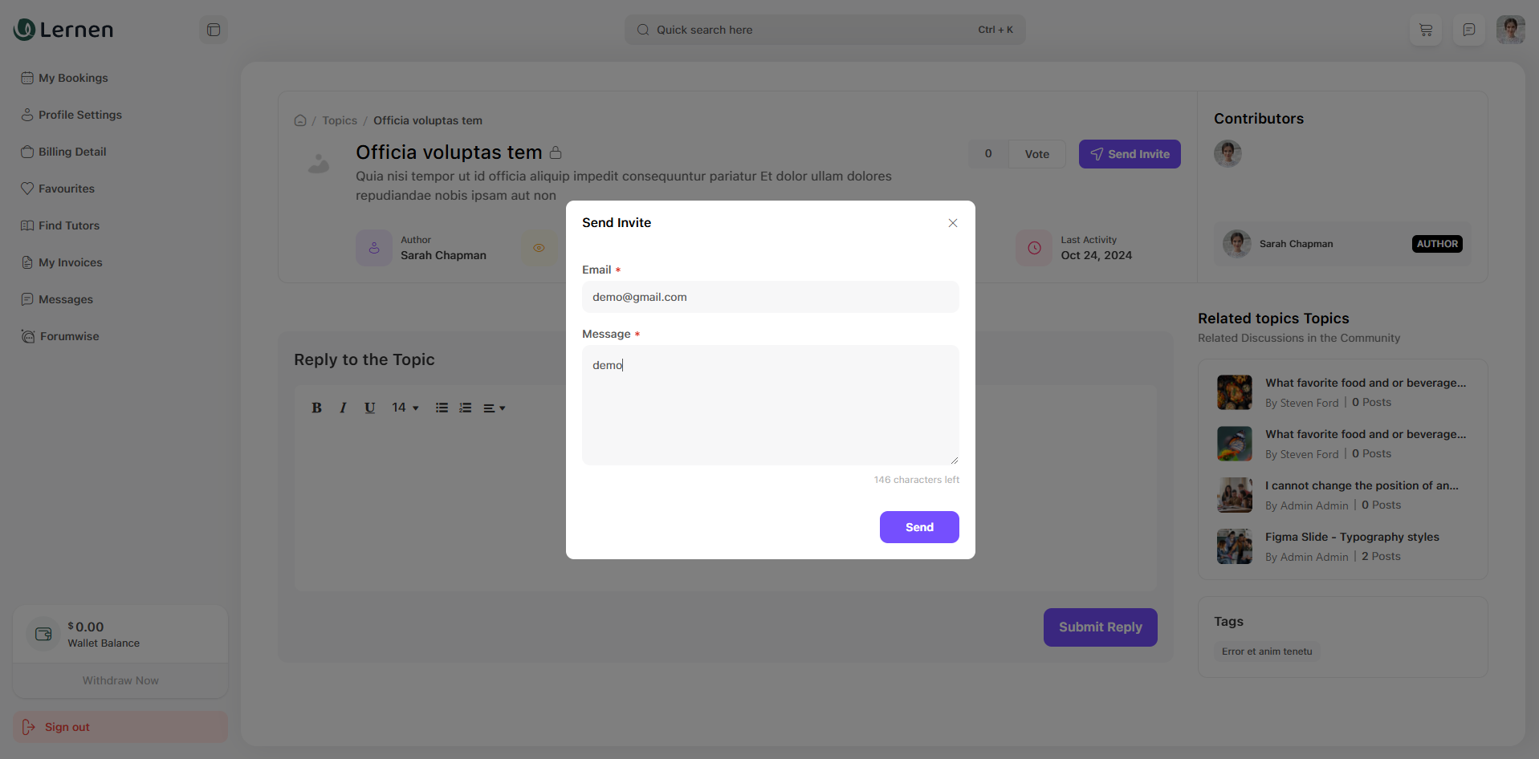Open Find Tutors from sidebar

click(68, 225)
